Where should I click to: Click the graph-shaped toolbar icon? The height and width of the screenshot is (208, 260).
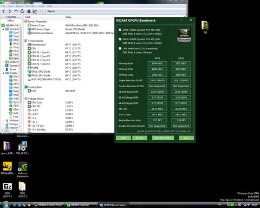tap(35, 11)
